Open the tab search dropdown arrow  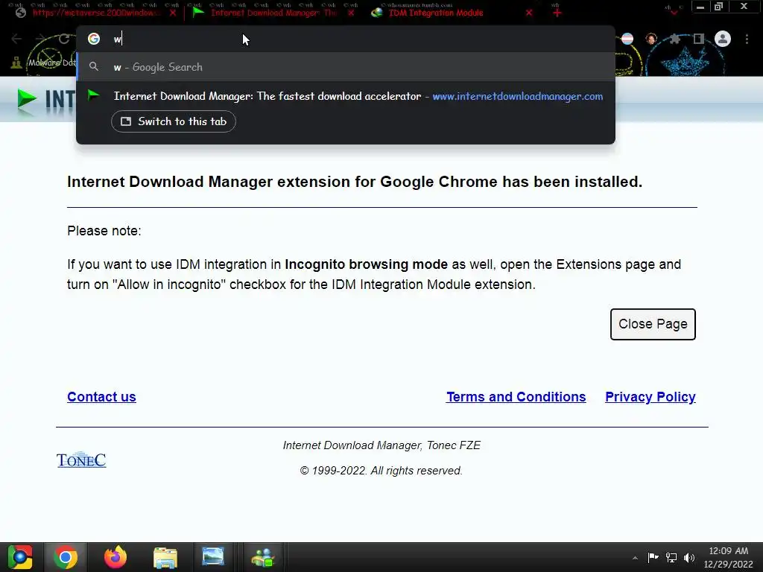[x=674, y=12]
